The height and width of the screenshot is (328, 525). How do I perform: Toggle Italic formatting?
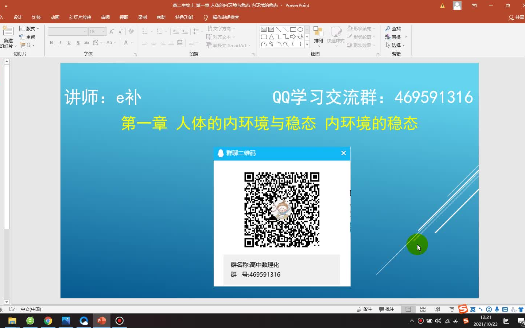[60, 43]
